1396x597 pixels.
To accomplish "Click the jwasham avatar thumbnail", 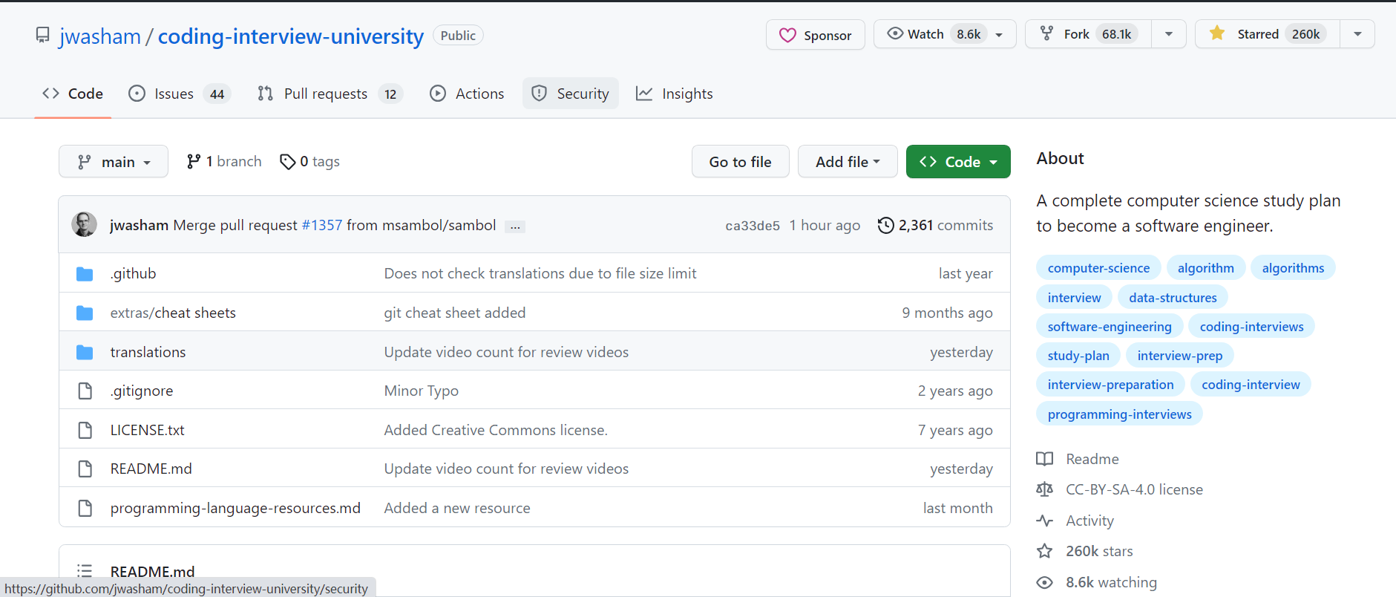I will click(x=84, y=224).
